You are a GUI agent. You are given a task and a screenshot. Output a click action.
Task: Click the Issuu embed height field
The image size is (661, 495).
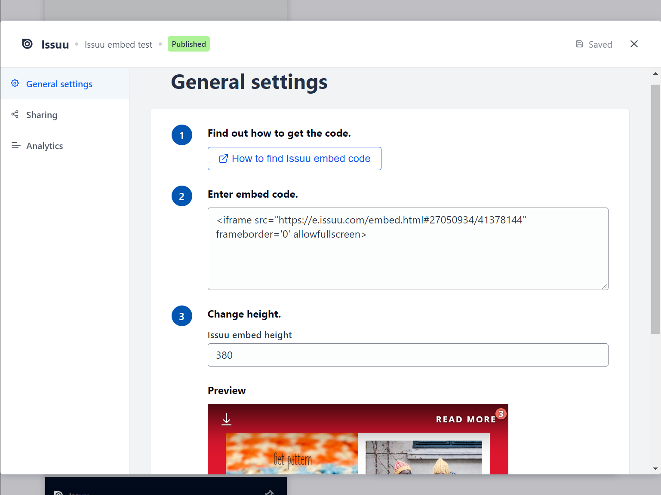[x=408, y=355]
